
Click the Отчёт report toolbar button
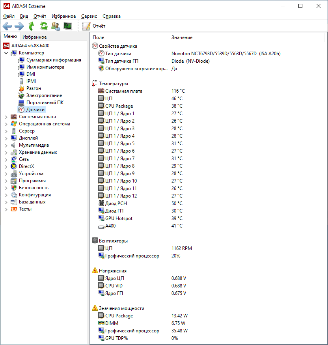pos(94,26)
